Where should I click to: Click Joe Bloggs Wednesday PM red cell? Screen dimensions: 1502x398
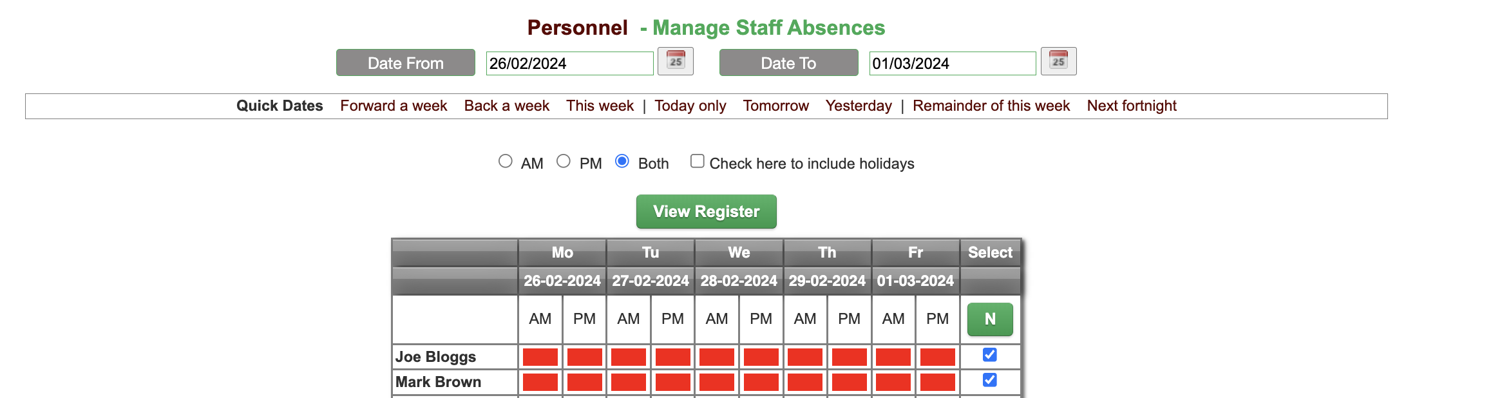tap(761, 357)
